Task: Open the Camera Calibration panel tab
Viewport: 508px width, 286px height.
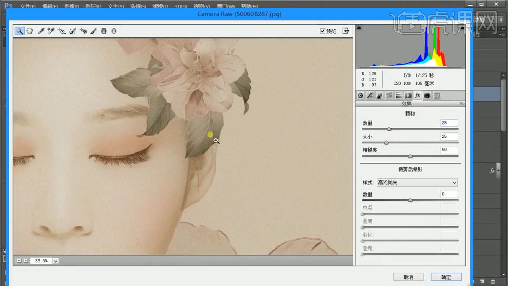Action: [427, 96]
